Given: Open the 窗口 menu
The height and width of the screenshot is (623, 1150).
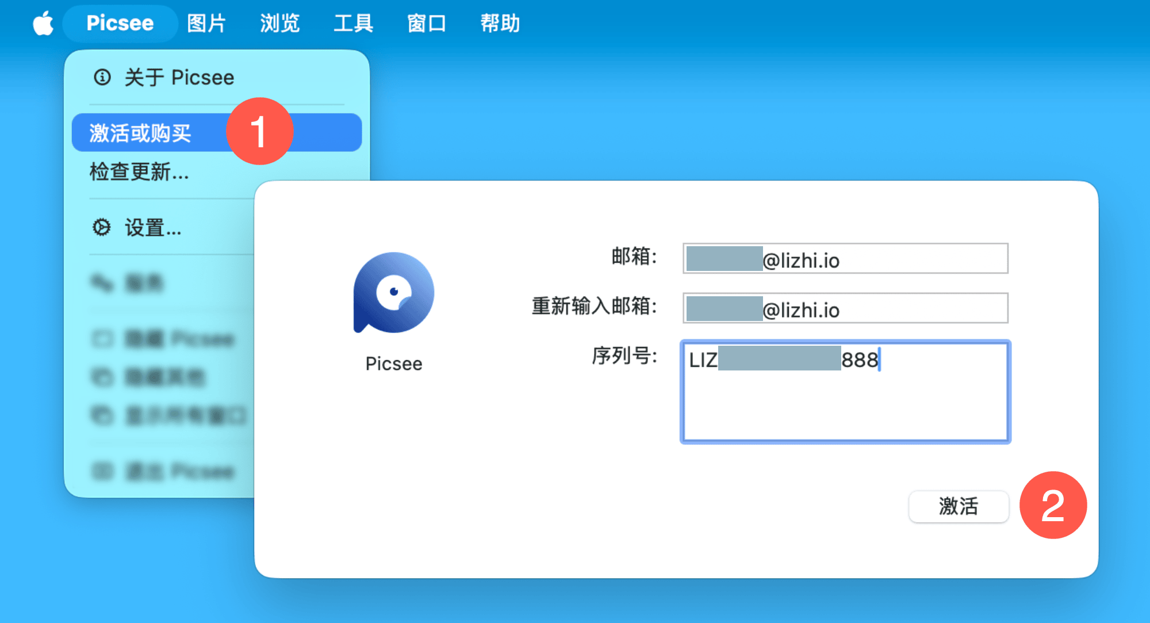Looking at the screenshot, I should pos(426,24).
